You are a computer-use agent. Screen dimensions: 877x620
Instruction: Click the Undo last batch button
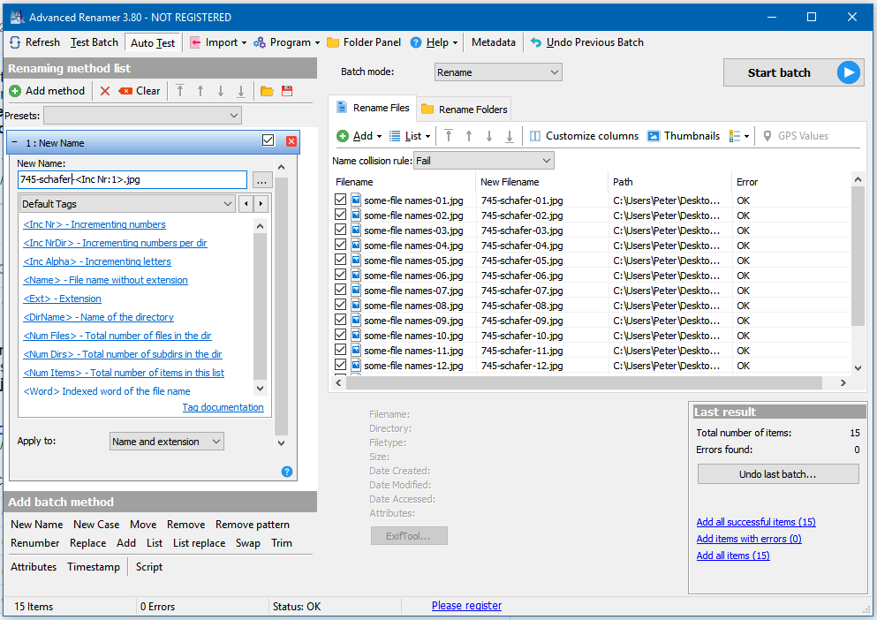pos(777,474)
